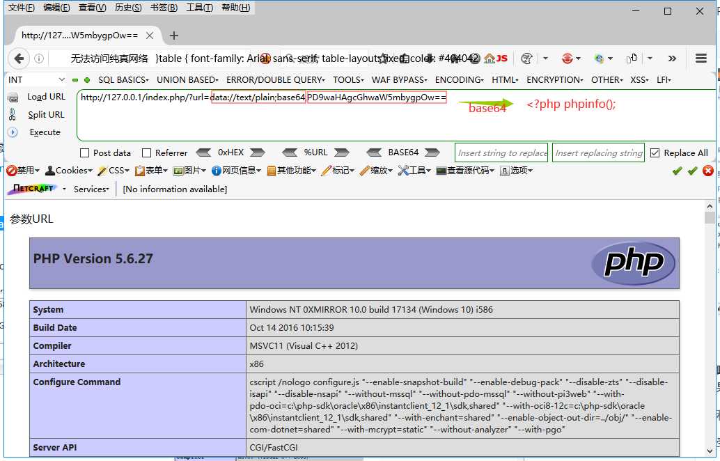Click the red error X icon in developer toolbar
The width and height of the screenshot is (720, 461).
708,171
